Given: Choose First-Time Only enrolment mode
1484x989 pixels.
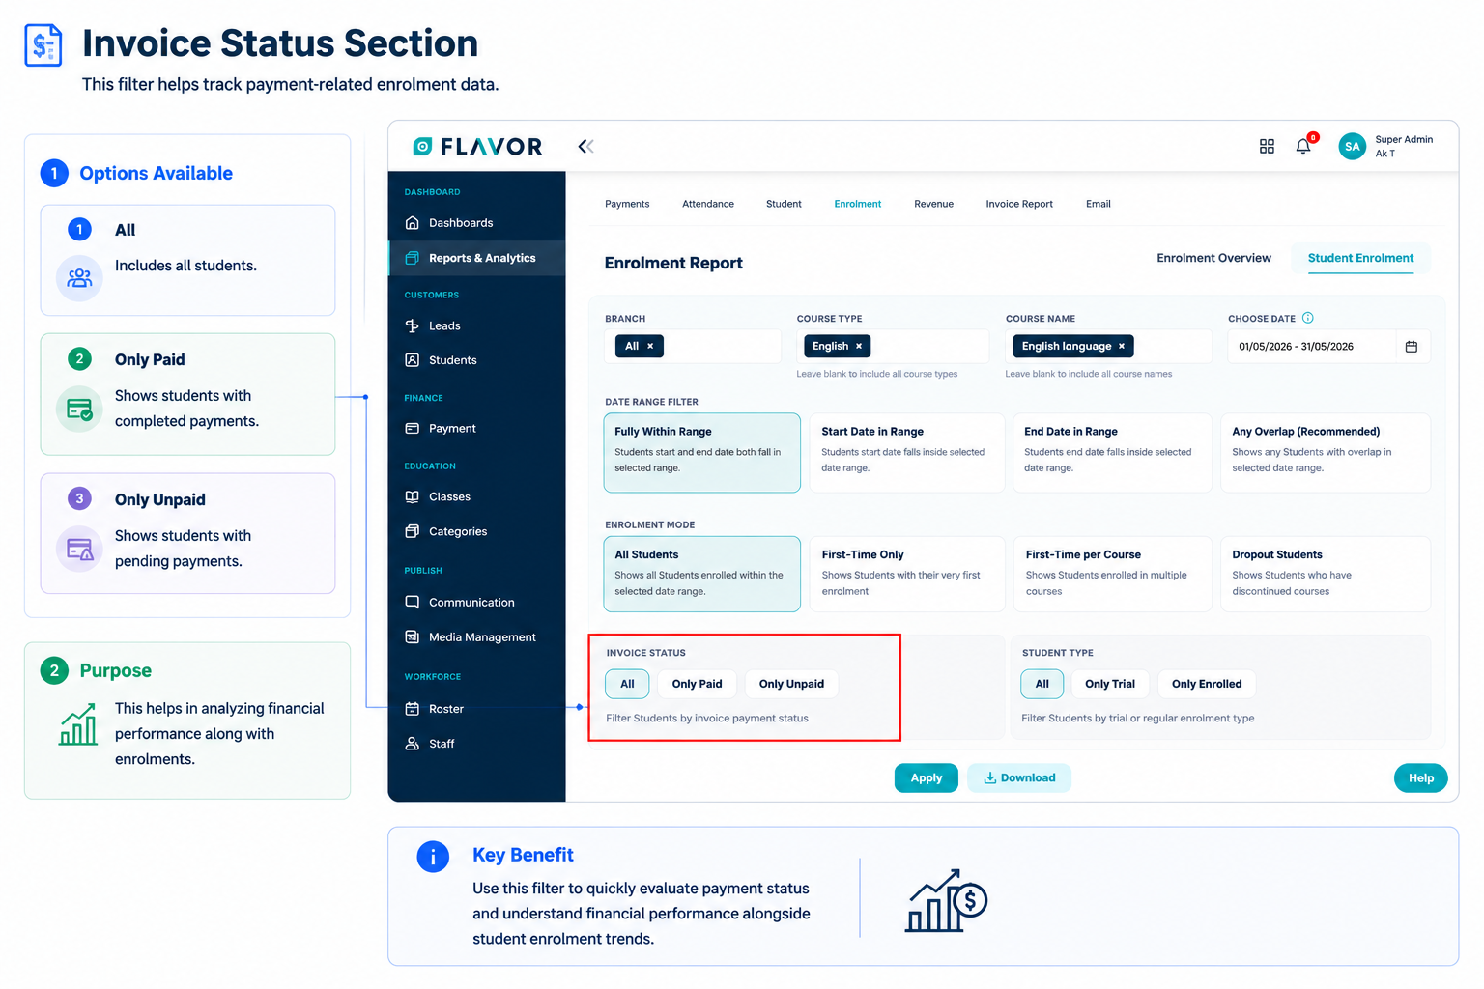Looking at the screenshot, I should click(906, 574).
